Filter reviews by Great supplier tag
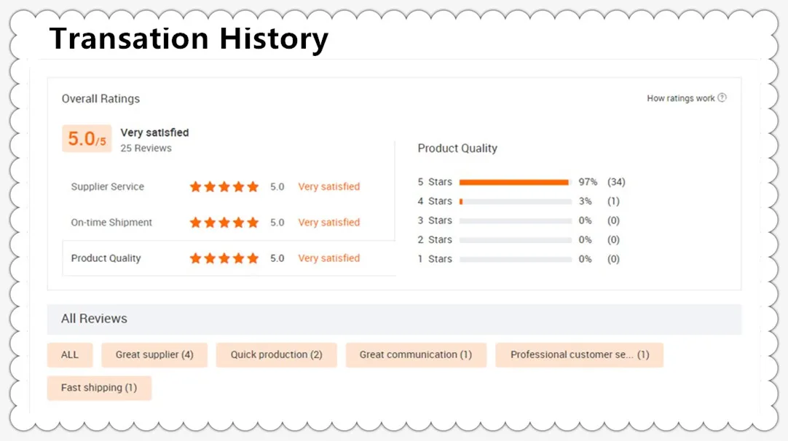The image size is (788, 441). (154, 355)
